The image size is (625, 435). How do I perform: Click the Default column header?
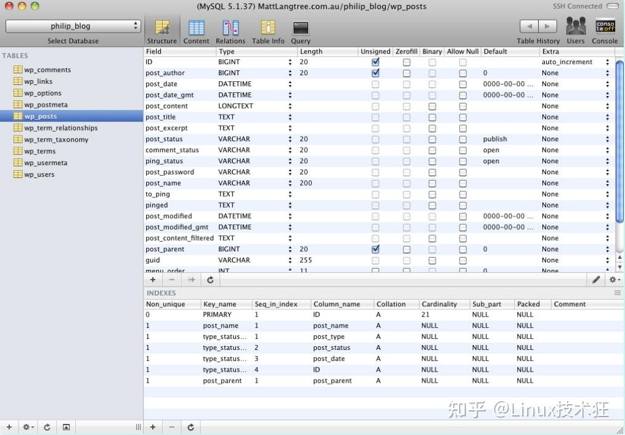pyautogui.click(x=510, y=51)
